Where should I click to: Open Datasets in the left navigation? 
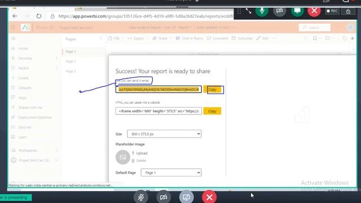pyautogui.click(x=25, y=88)
